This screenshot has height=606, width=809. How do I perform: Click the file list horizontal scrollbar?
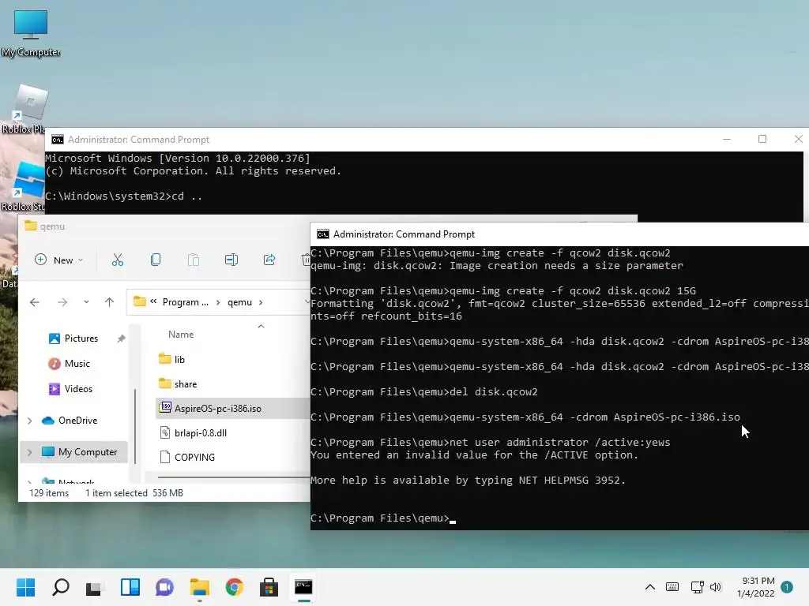point(233,477)
